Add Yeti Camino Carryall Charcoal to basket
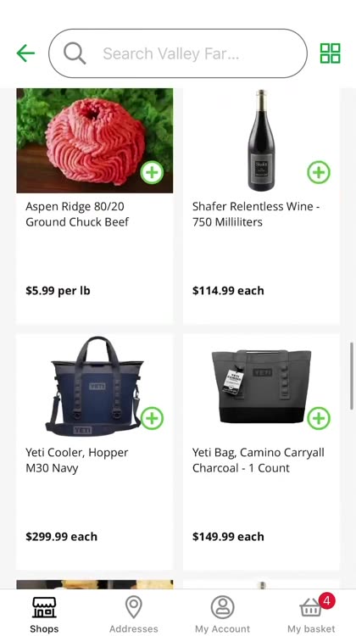 click(x=319, y=418)
